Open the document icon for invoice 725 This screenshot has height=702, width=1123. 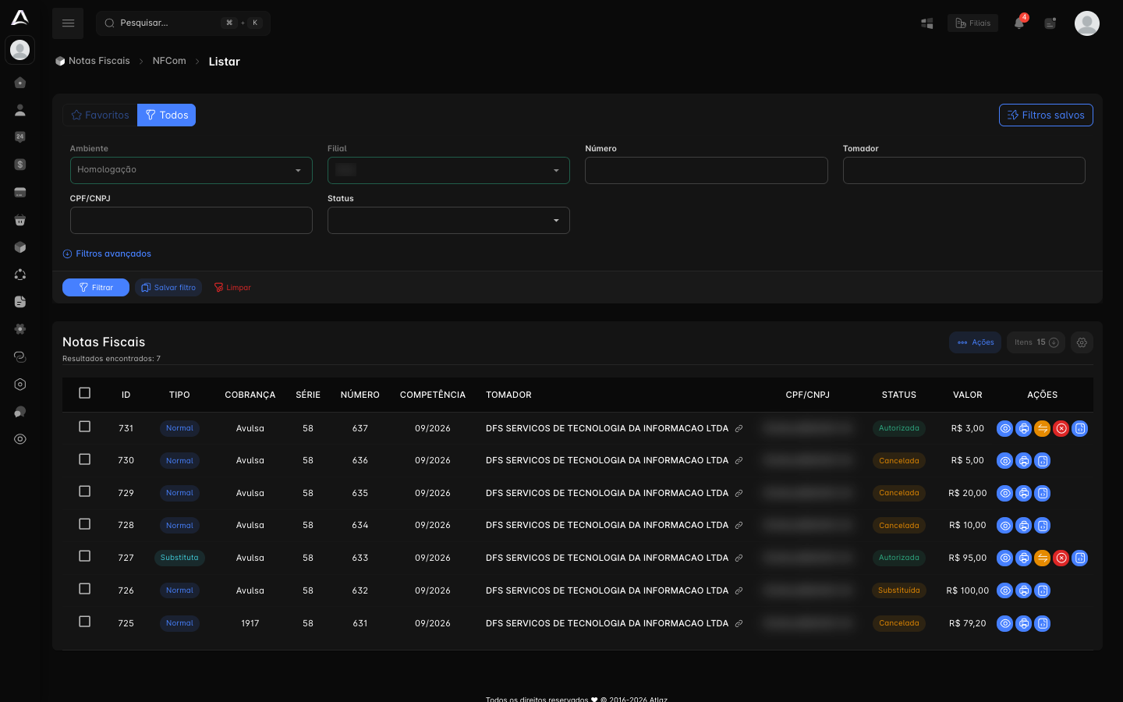(x=1043, y=623)
